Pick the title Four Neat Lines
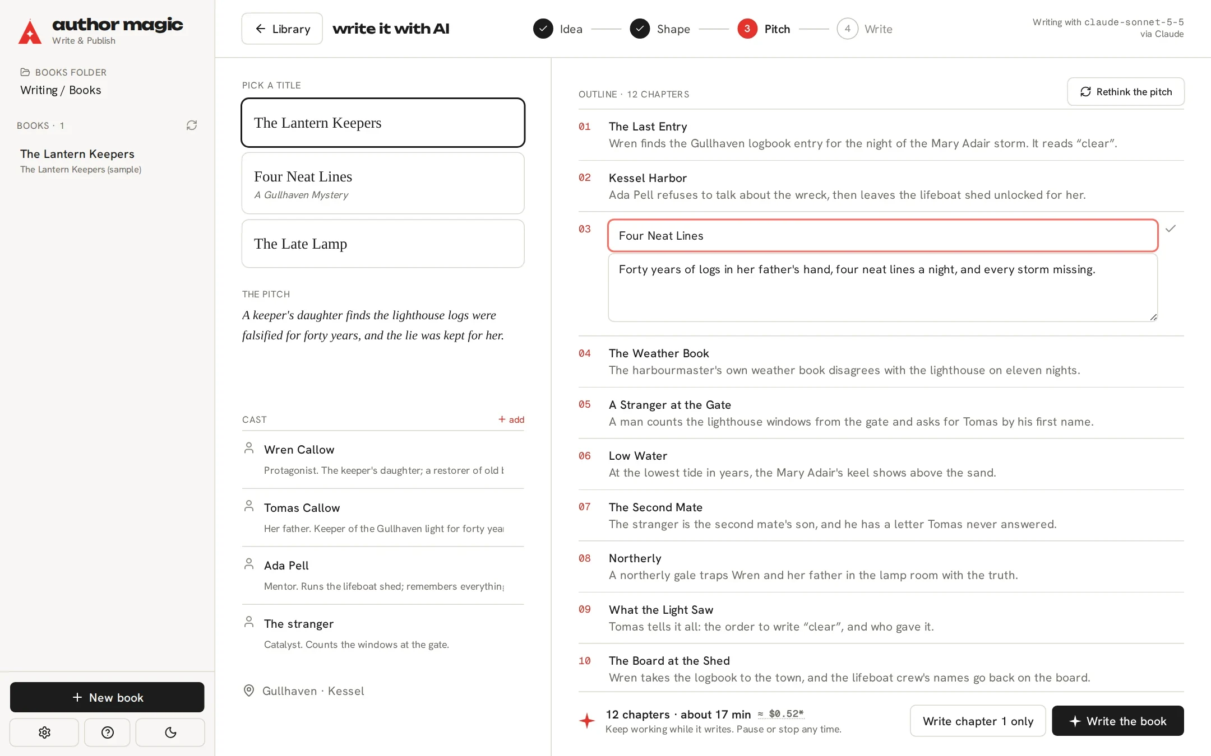This screenshot has width=1211, height=756. click(x=383, y=183)
